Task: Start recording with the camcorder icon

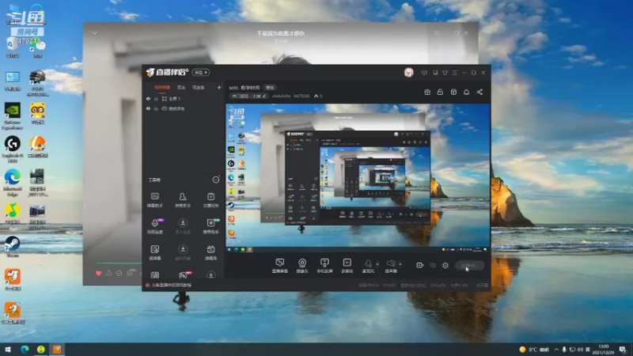Action: 420,266
